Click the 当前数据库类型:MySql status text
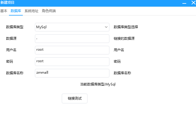Viewport: 196px width, 118px height. 98,84
